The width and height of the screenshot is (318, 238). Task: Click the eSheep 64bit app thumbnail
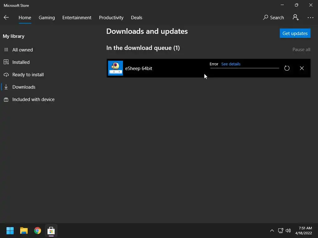click(116, 68)
